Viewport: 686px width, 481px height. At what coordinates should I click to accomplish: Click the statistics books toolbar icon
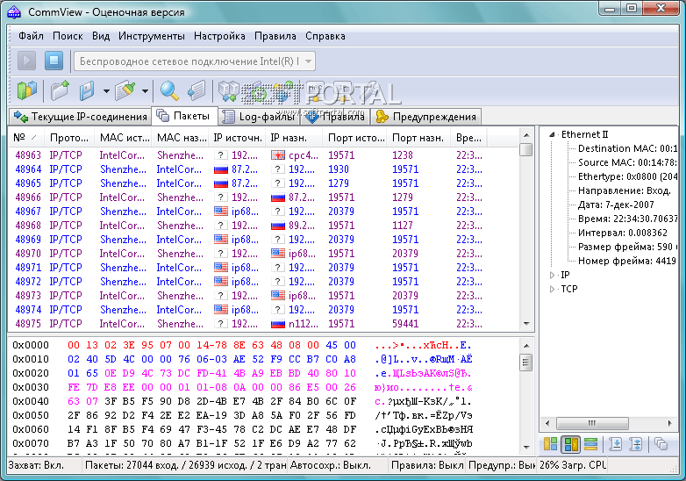27,90
